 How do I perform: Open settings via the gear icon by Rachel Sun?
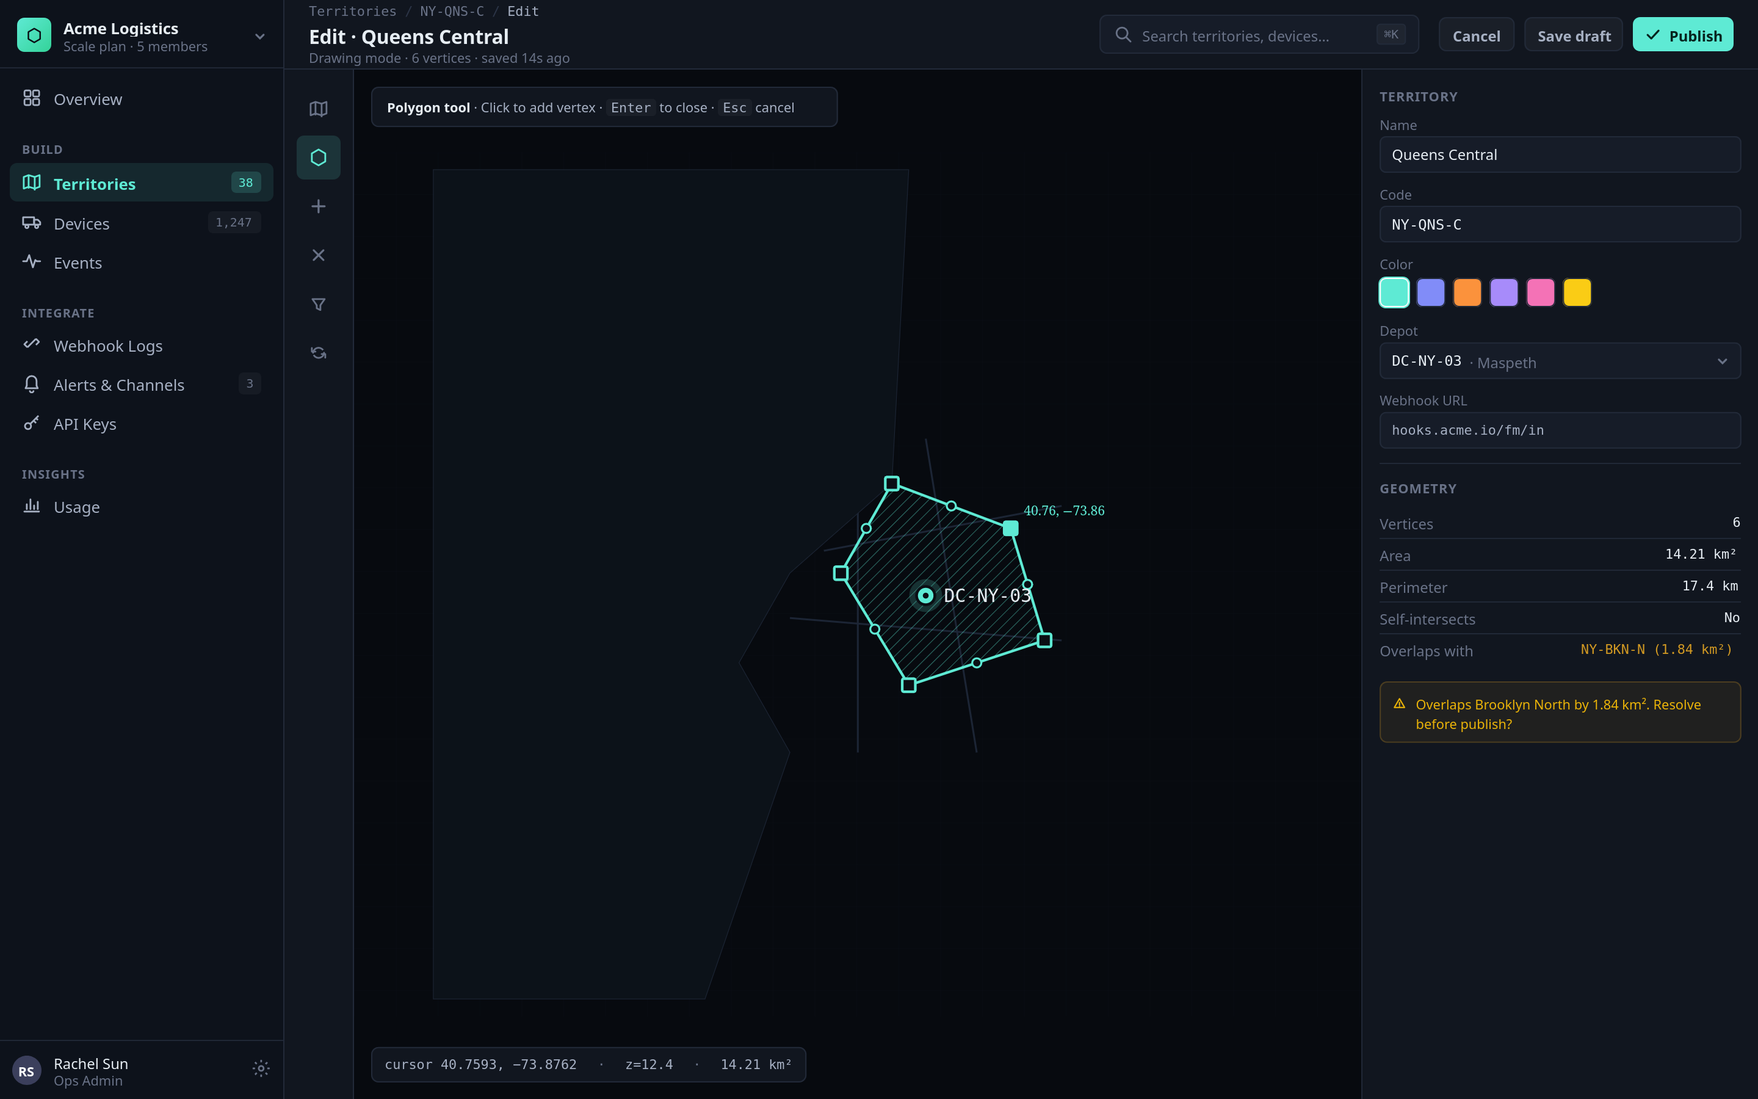pyautogui.click(x=261, y=1068)
